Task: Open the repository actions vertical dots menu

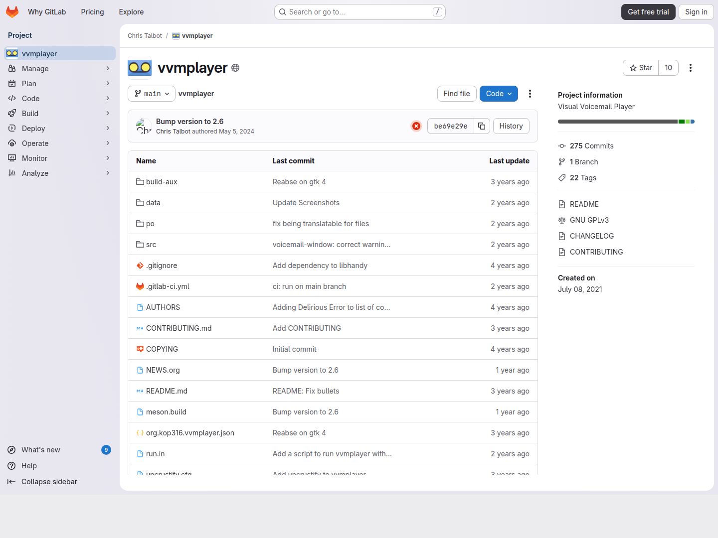Action: pos(530,94)
